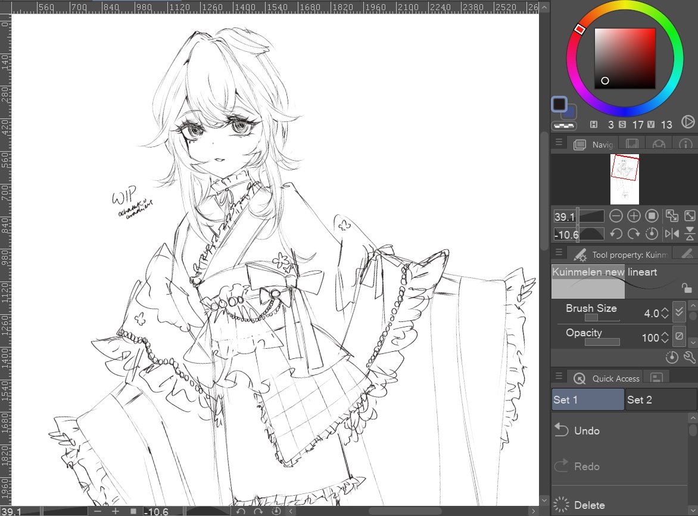
Task: Switch the color wheel color space
Action: pyautogui.click(x=688, y=122)
